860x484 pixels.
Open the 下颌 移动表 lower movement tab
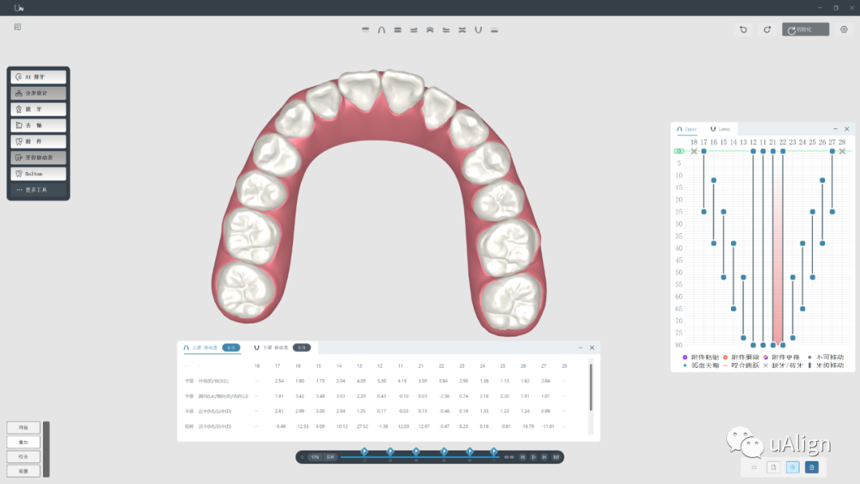pyautogui.click(x=282, y=348)
